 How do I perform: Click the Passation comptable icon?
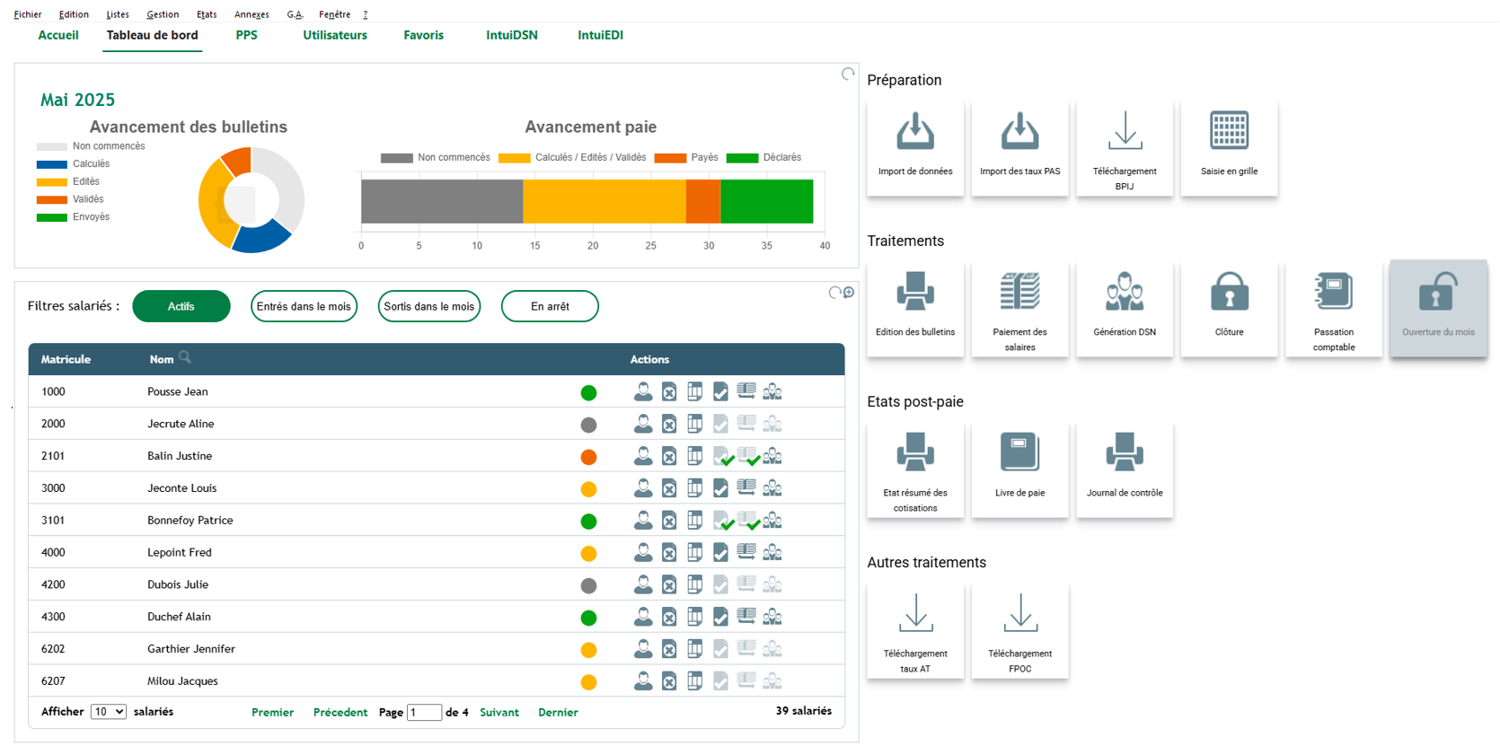pyautogui.click(x=1333, y=293)
